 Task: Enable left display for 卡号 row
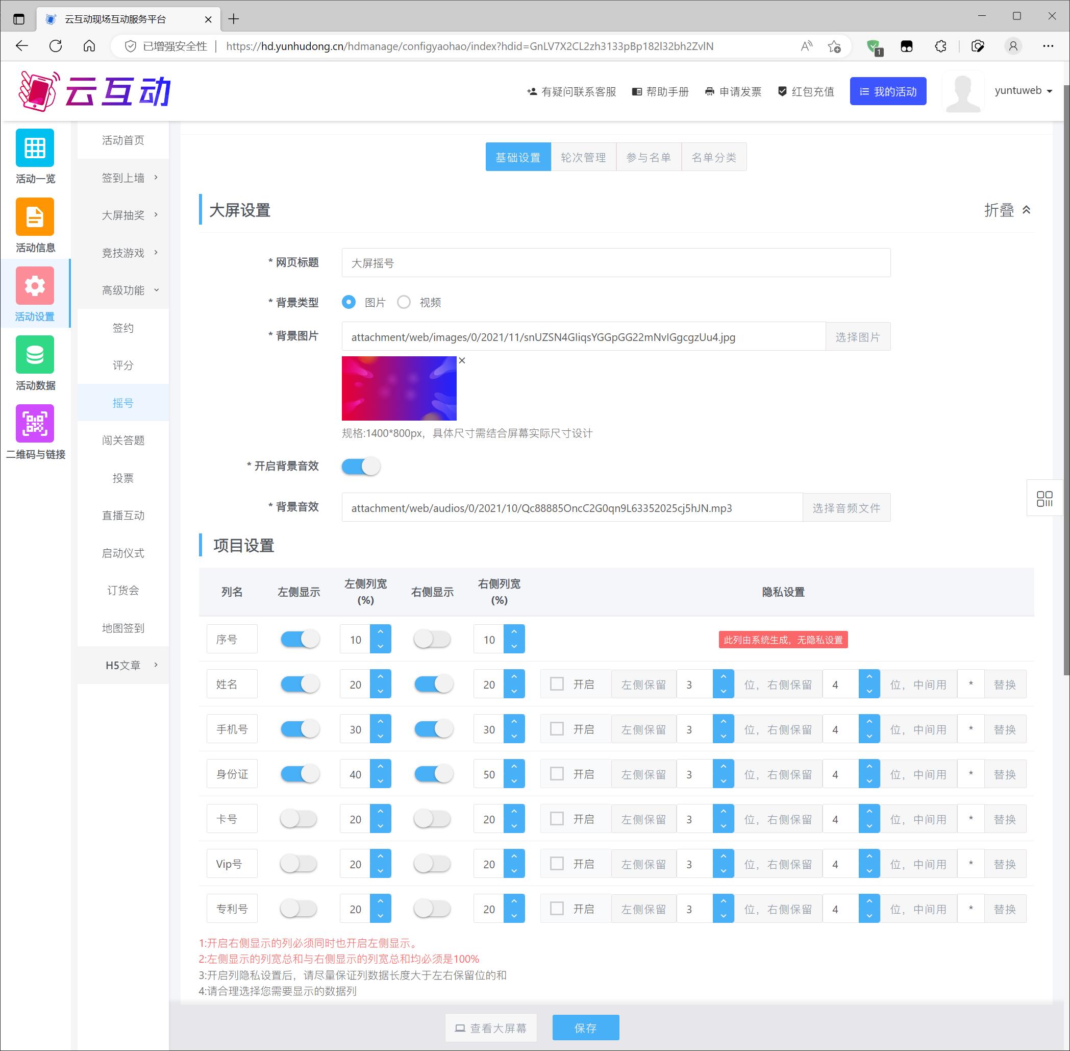click(298, 819)
